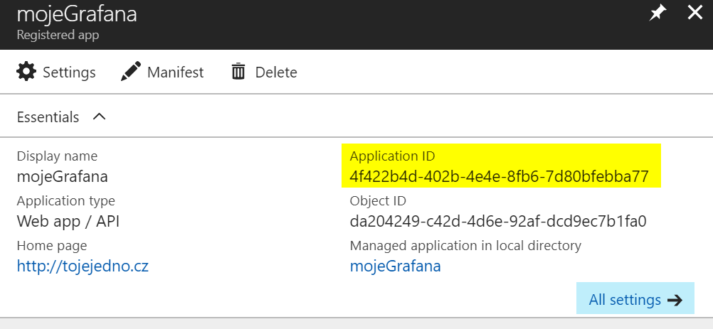713x329 pixels.
Task: Click the Application ID label
Action: (392, 156)
